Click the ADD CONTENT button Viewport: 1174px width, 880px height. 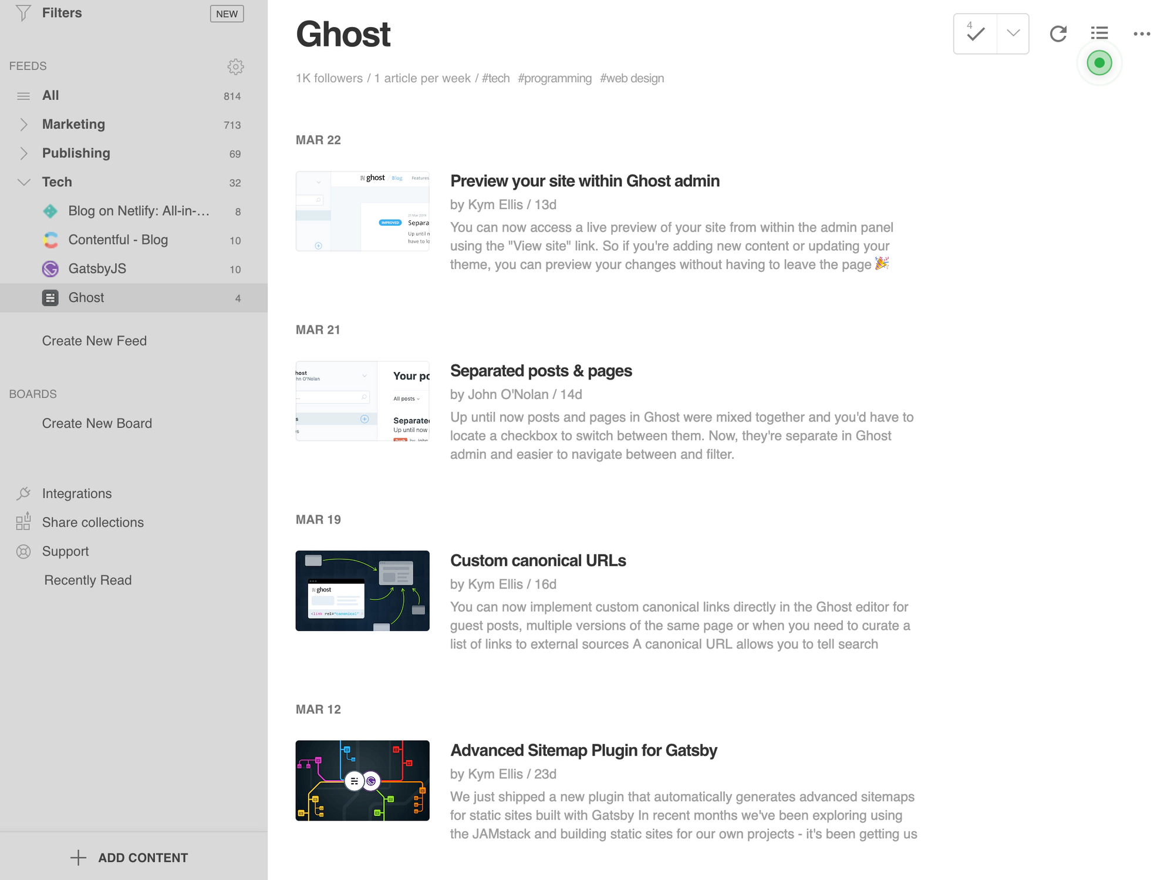129,858
